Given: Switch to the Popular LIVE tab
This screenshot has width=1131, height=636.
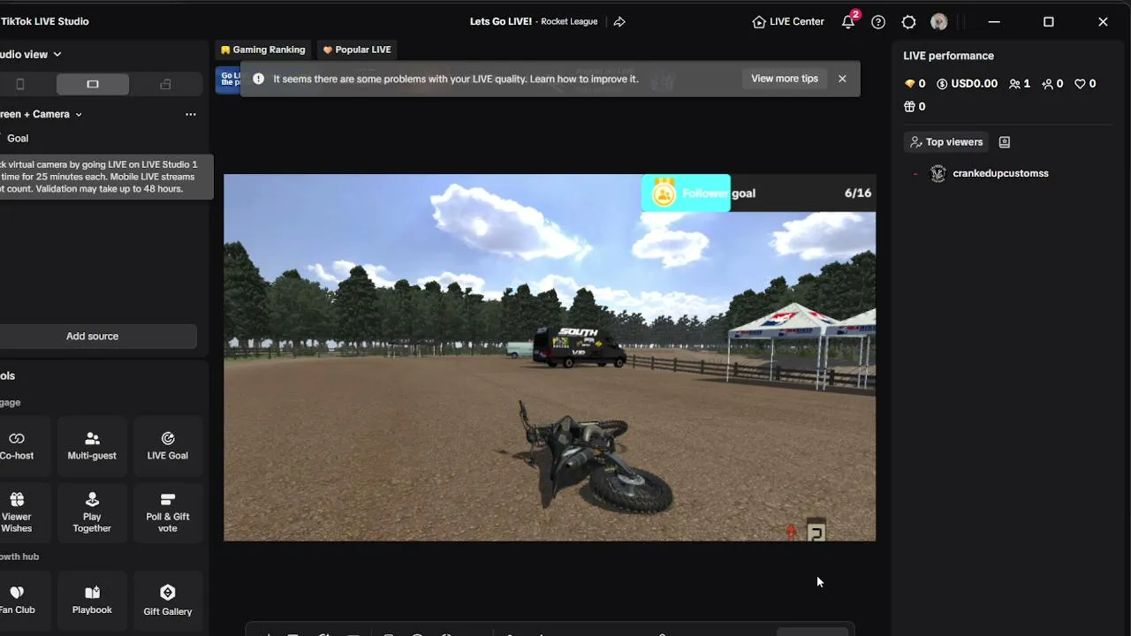Looking at the screenshot, I should pos(357,49).
